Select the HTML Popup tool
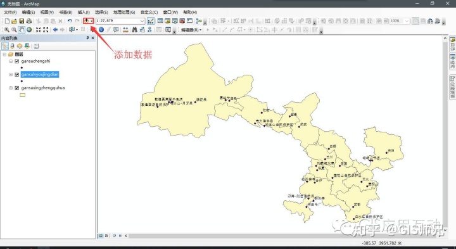Image resolution: width=456 pixels, height=249 pixels. pos(116,30)
